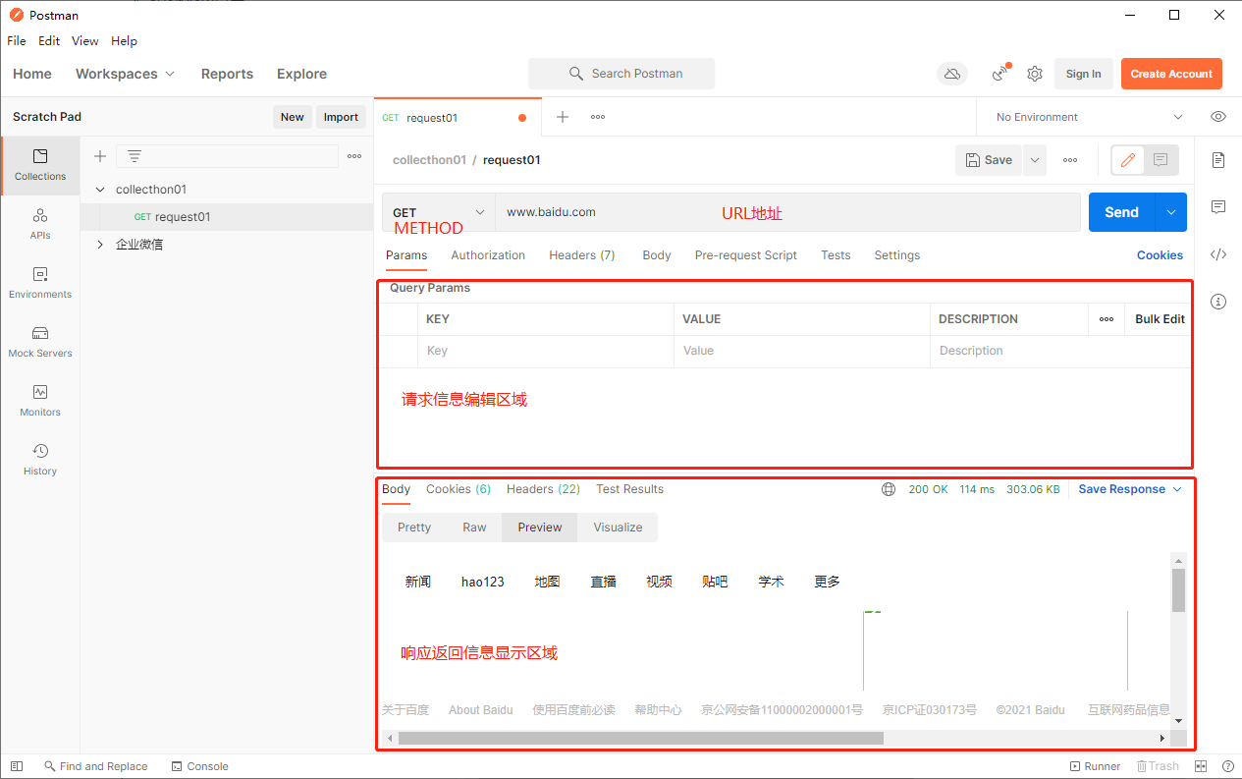The height and width of the screenshot is (779, 1242).
Task: Switch to the Body request tab
Action: coord(657,255)
